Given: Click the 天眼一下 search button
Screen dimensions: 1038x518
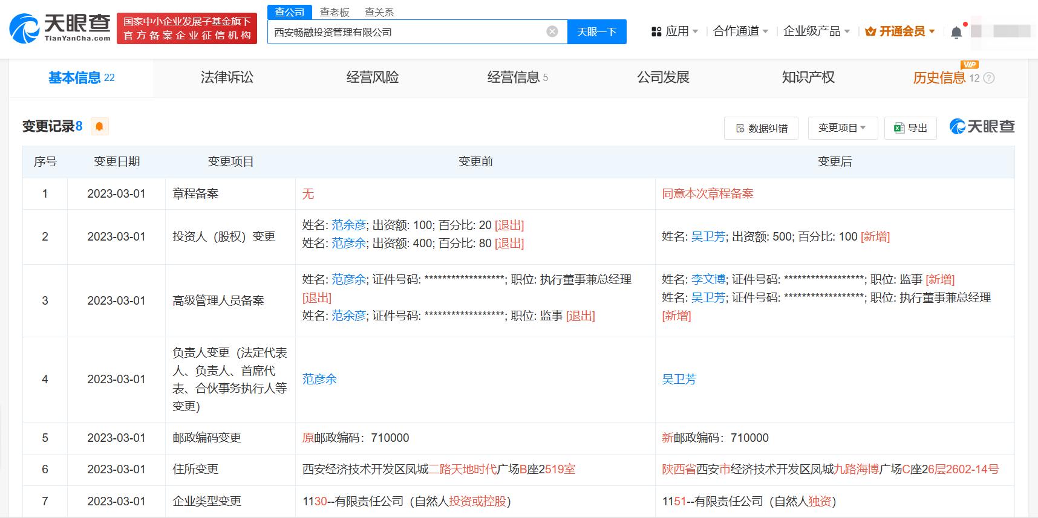Looking at the screenshot, I should click(x=596, y=32).
